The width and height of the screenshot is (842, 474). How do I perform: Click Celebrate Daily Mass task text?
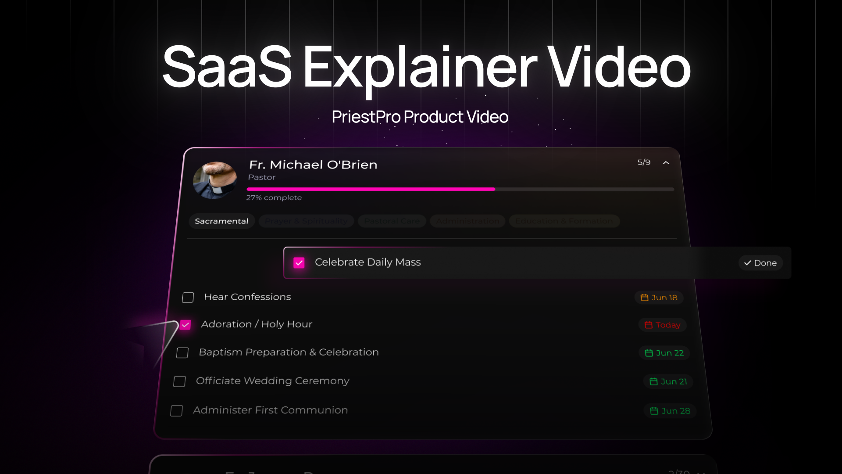[367, 262]
